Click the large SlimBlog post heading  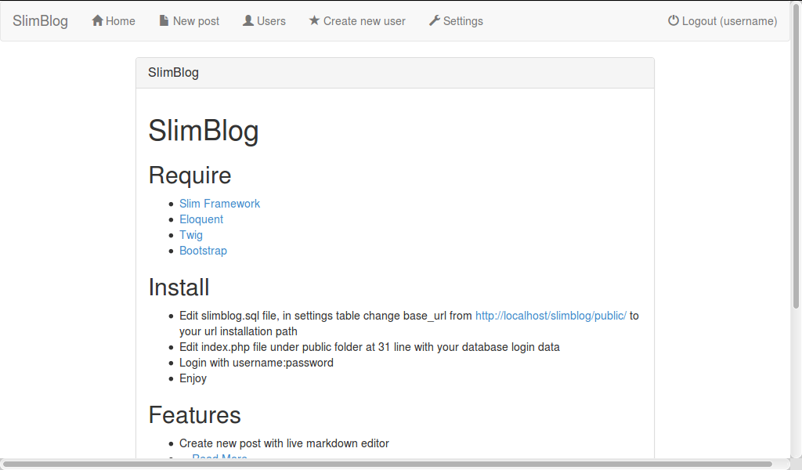click(204, 130)
